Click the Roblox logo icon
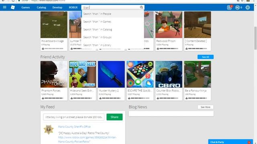This screenshot has height=144, width=257. pos(13,7)
